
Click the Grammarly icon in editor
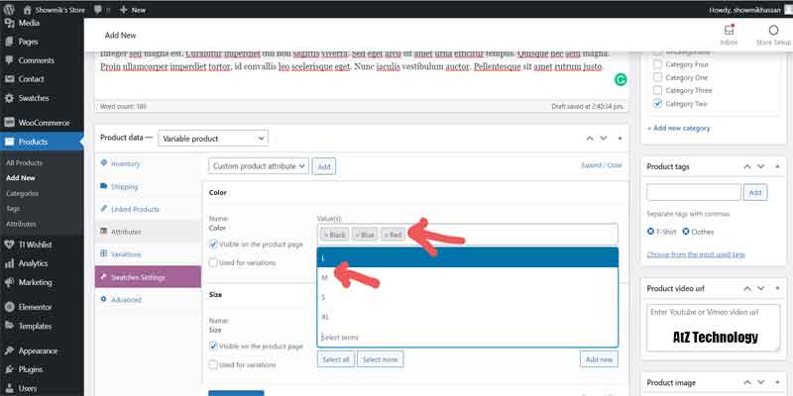click(x=621, y=79)
